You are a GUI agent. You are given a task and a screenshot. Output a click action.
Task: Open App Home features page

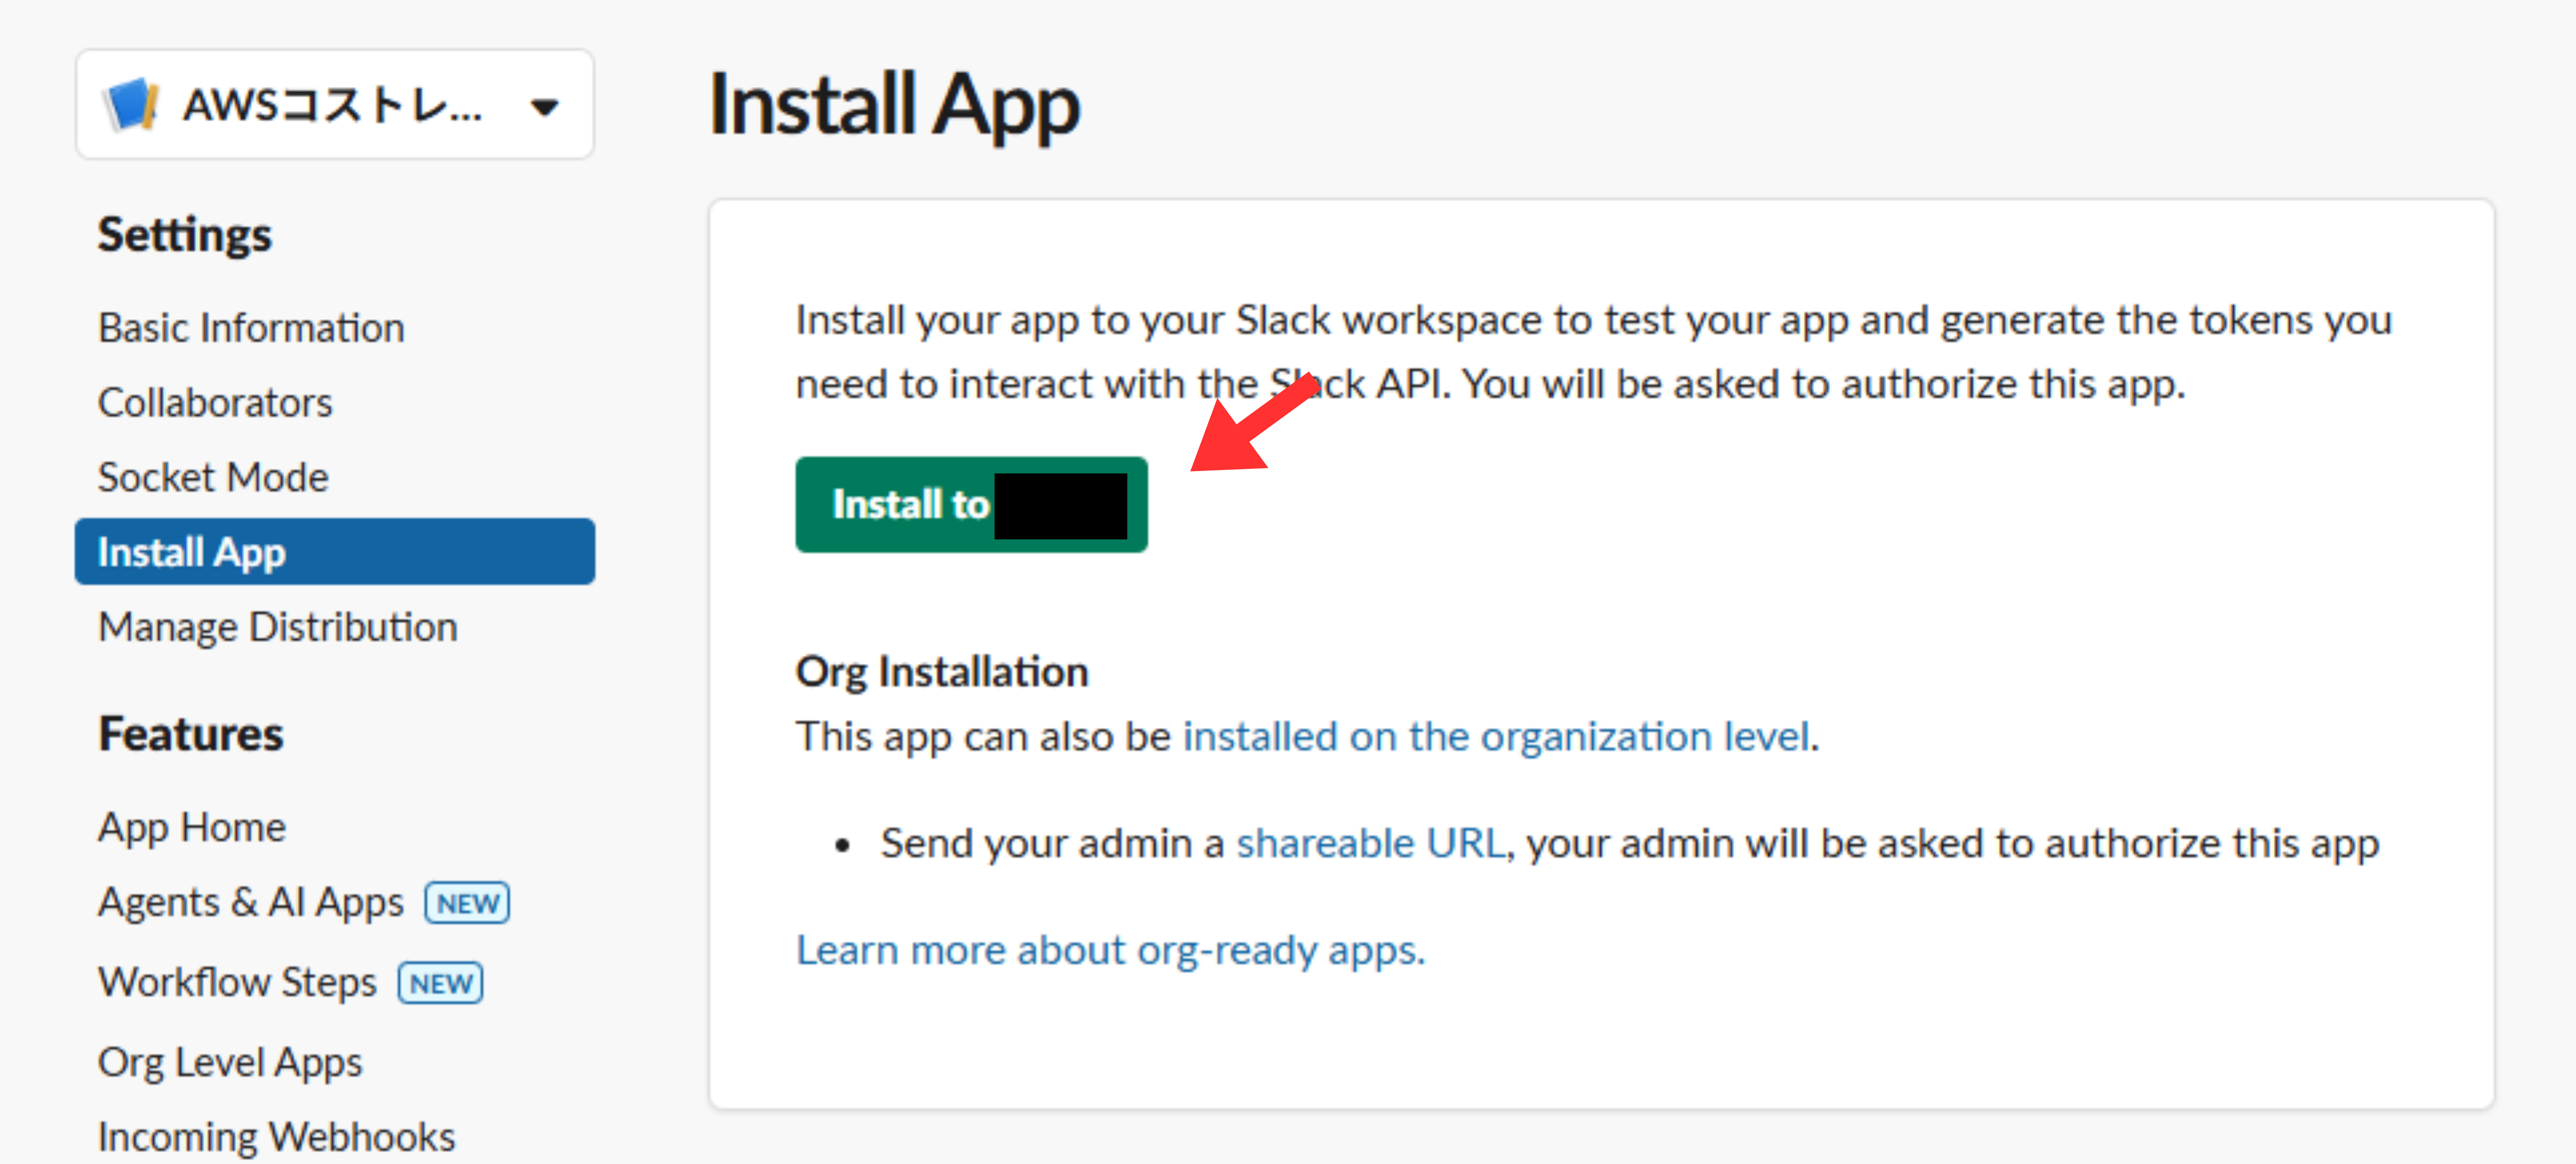pyautogui.click(x=192, y=827)
